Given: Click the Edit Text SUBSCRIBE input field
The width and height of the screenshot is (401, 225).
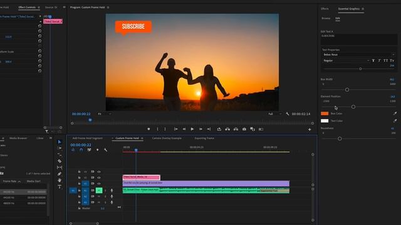Looking at the screenshot, I should (359, 39).
